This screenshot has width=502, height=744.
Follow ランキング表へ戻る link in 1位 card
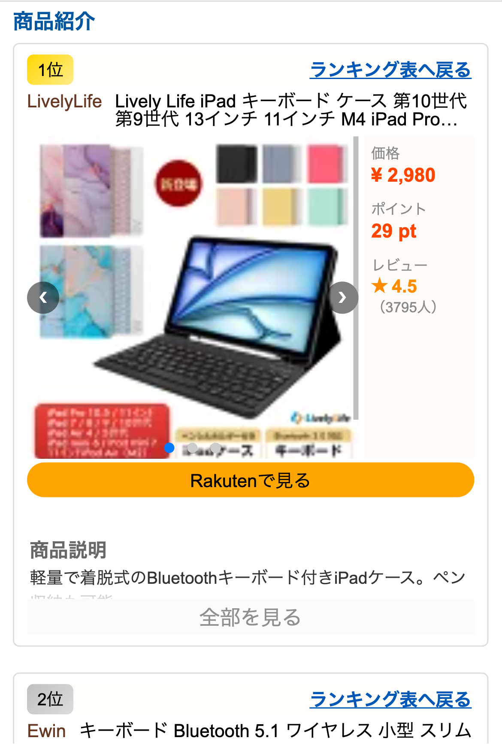click(x=390, y=70)
